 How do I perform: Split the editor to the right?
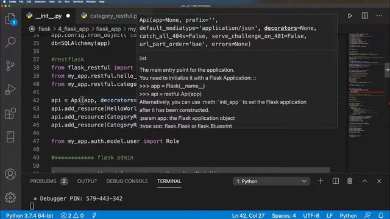364,16
